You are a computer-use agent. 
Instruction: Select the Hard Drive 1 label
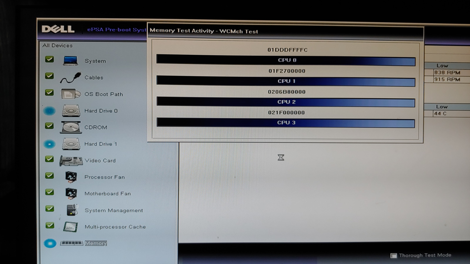click(101, 144)
